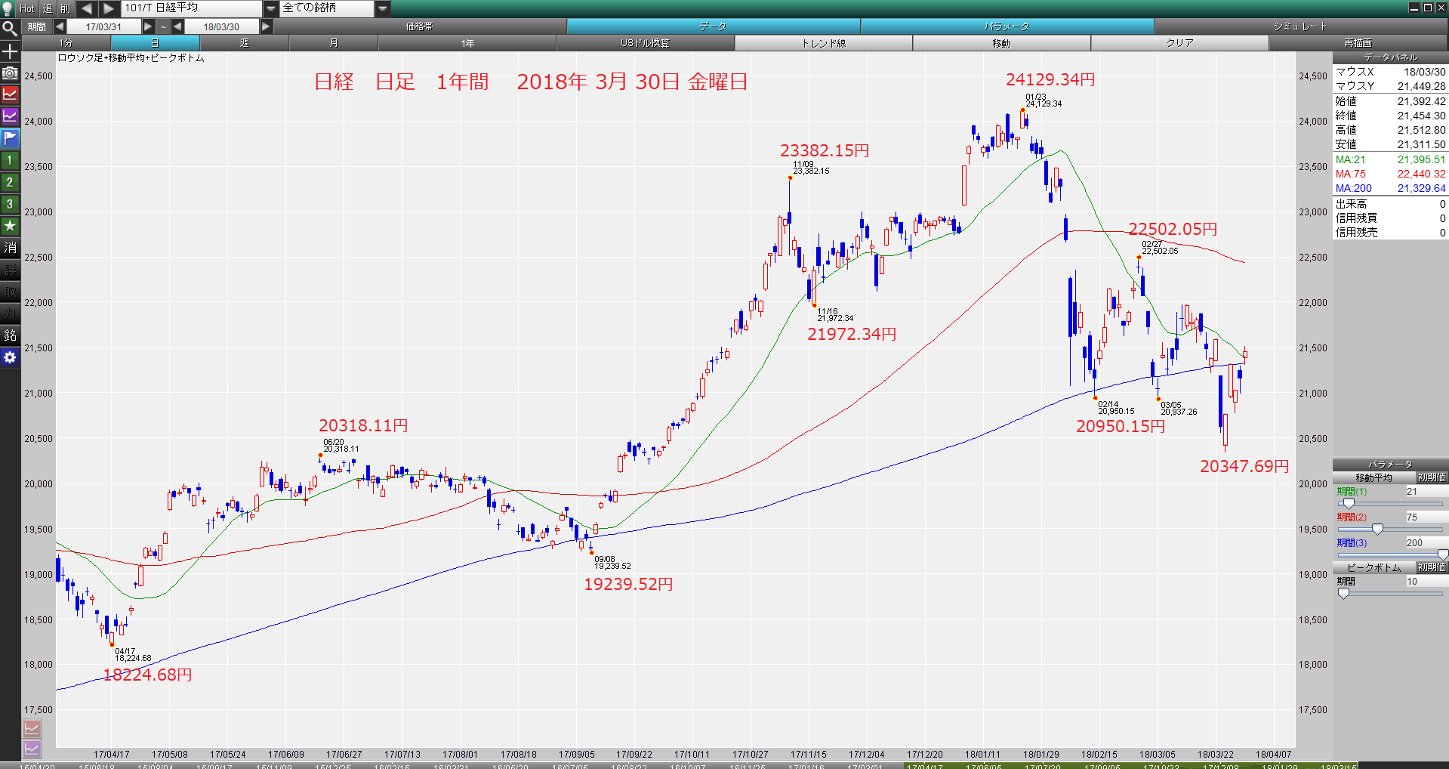Go to next symbol with right arrow
This screenshot has height=769, width=1449.
pyautogui.click(x=109, y=8)
